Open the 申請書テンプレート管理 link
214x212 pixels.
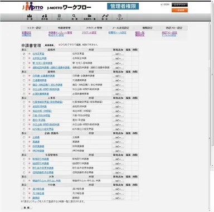coord(60,32)
